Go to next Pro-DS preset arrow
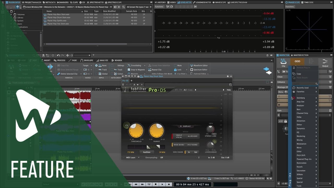The height and width of the screenshot is (188, 334). pos(223,90)
